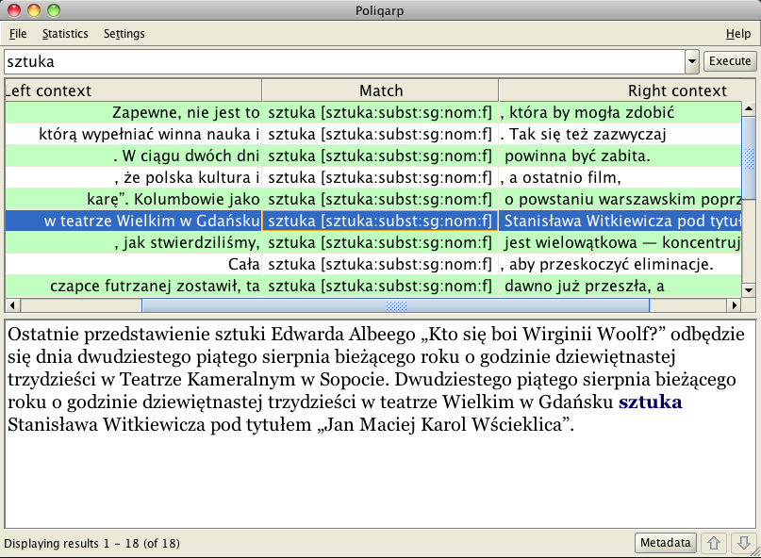Screen dimensions: 761x558
Task: Click the horizontal scrollbar left arrow
Action: tap(11, 305)
